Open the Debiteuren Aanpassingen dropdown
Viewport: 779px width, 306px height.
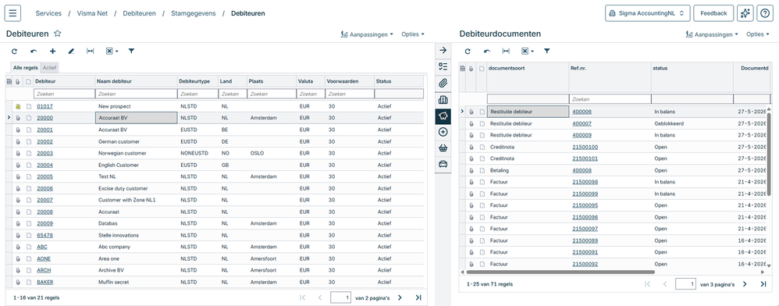(367, 34)
